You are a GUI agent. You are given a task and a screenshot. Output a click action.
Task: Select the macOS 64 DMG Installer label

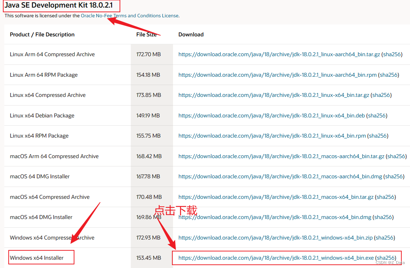coord(40,177)
